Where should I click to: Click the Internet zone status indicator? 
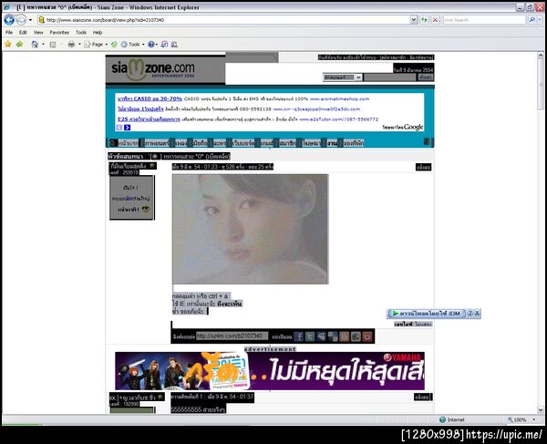[452, 419]
